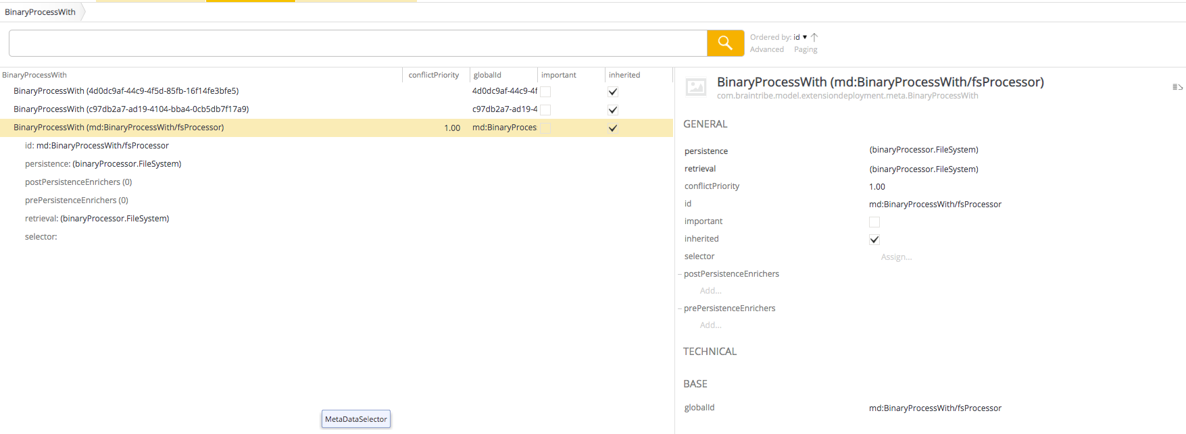
Task: Click Add... under postPersistenceEnrichers
Action: coord(710,291)
